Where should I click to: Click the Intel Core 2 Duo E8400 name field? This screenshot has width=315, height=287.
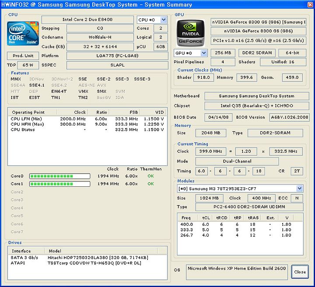point(87,20)
